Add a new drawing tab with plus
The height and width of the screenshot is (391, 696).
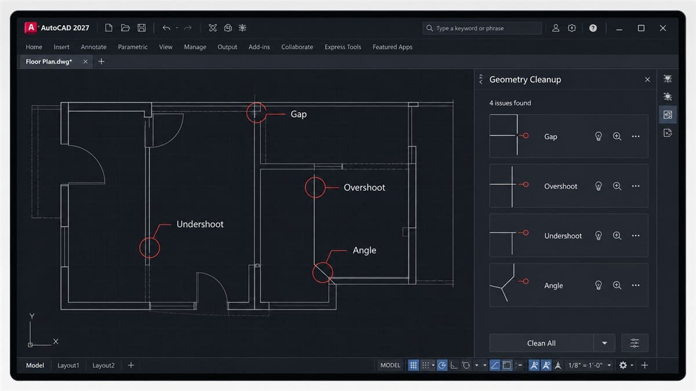[101, 61]
